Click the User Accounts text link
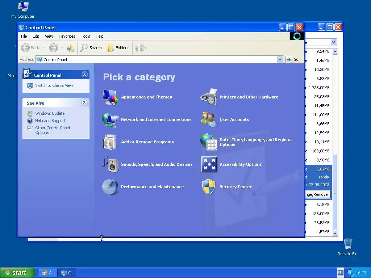The height and width of the screenshot is (278, 371). coord(234,119)
